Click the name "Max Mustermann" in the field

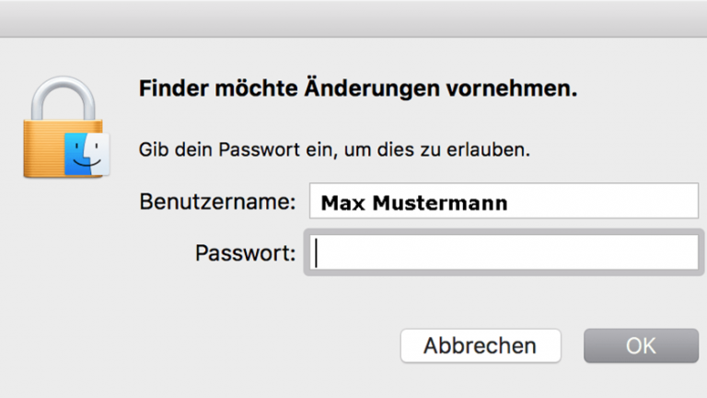413,203
